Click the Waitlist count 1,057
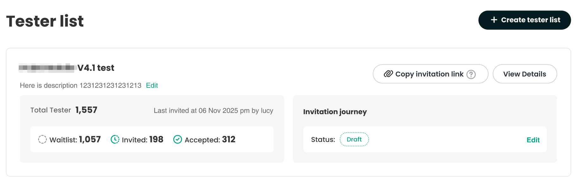The image size is (580, 183). (90, 139)
